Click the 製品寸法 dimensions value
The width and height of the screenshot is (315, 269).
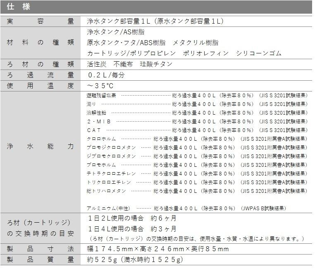[x=158, y=249]
